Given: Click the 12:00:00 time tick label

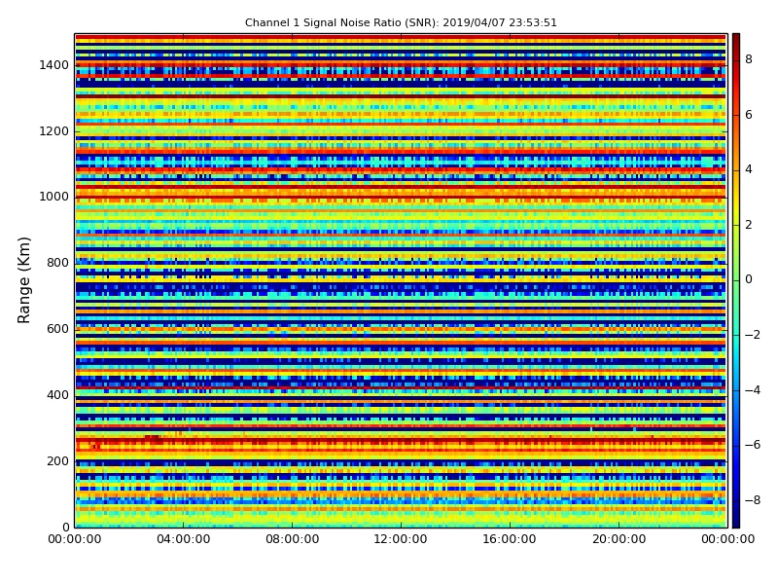Looking at the screenshot, I should pyautogui.click(x=401, y=539).
